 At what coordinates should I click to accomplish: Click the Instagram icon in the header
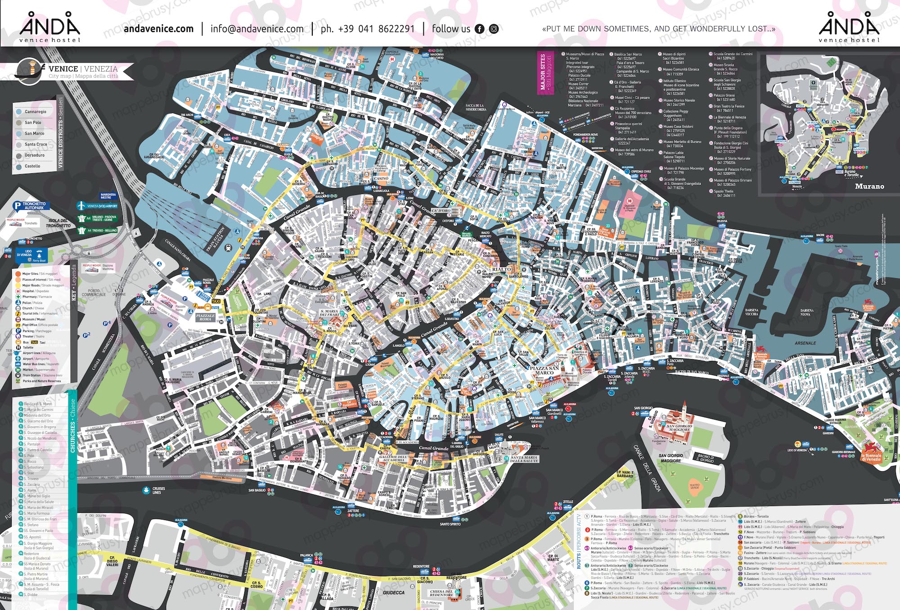click(x=494, y=28)
